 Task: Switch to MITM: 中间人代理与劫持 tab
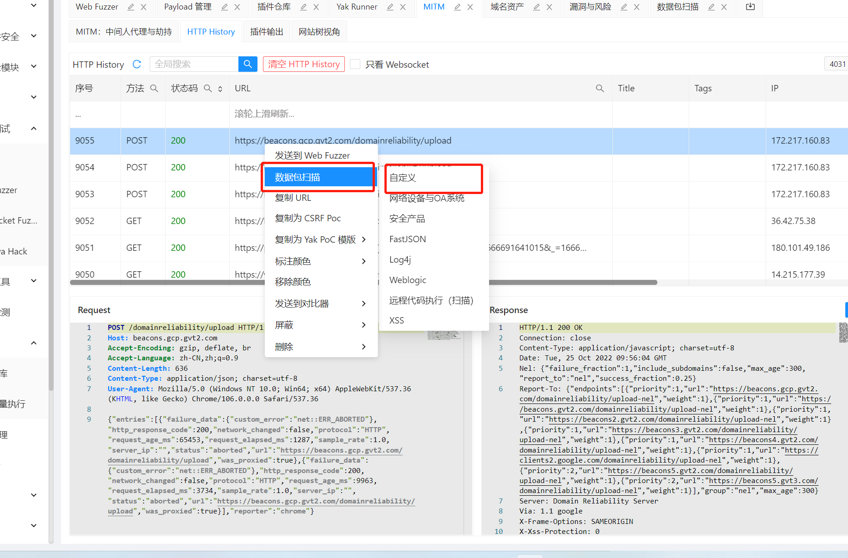(x=124, y=32)
